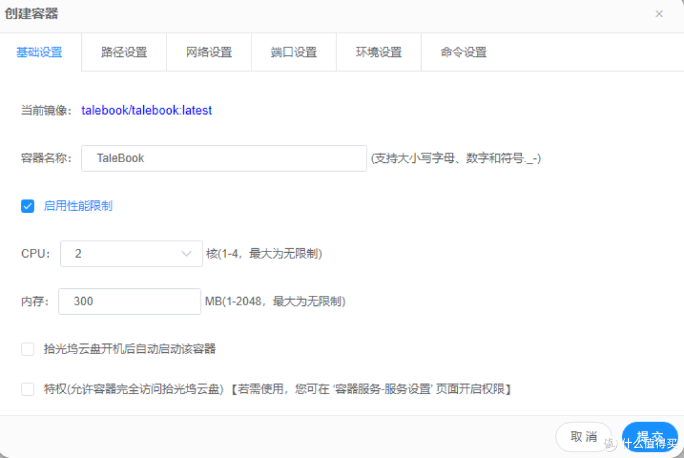Screen dimensions: 684x458
Task: Open the 环境设置 tab
Action: [378, 53]
